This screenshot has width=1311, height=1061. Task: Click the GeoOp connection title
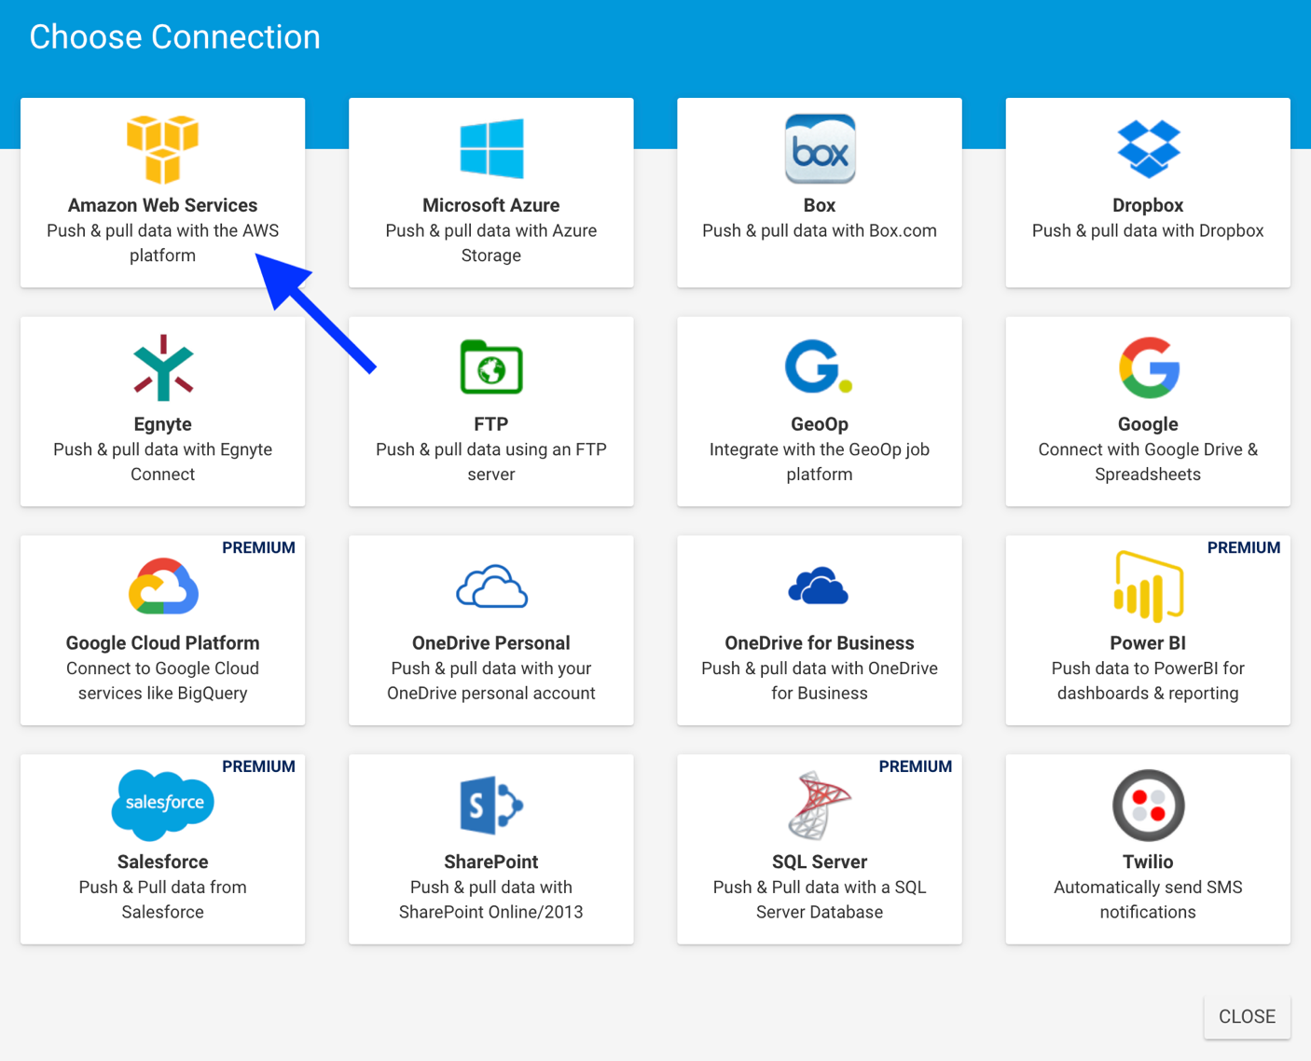click(820, 424)
